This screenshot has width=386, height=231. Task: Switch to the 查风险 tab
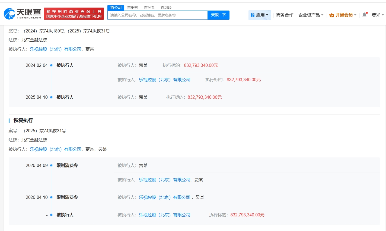pos(166,8)
